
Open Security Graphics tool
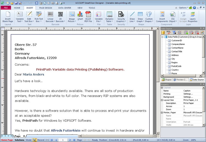[121, 17]
